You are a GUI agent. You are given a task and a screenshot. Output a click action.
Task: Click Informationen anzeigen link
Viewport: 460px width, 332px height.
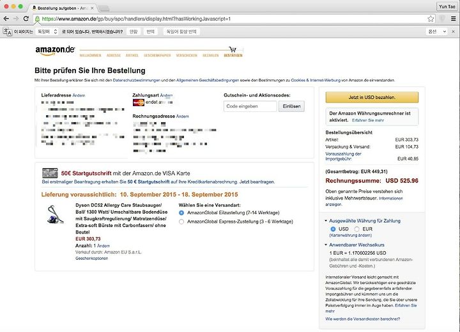364,202
